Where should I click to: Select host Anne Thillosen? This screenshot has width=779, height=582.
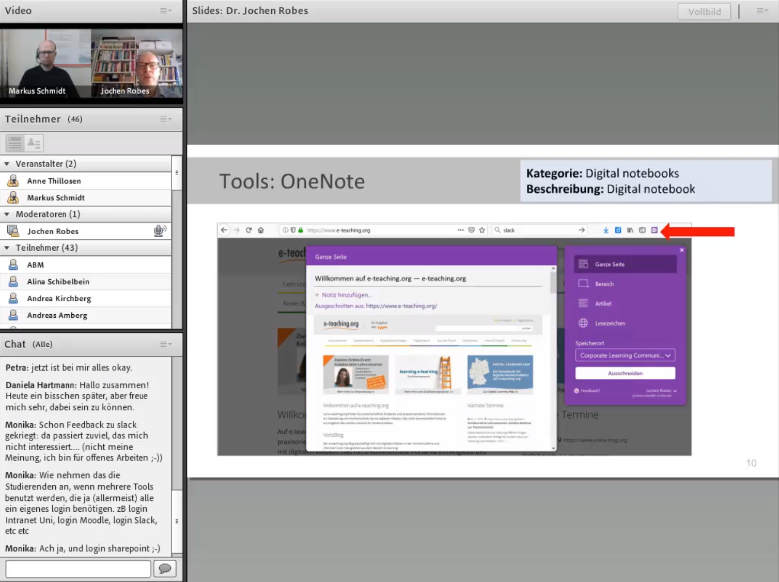(86, 181)
